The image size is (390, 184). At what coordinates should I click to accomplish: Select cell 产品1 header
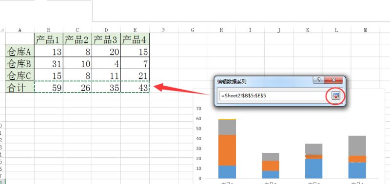49,39
